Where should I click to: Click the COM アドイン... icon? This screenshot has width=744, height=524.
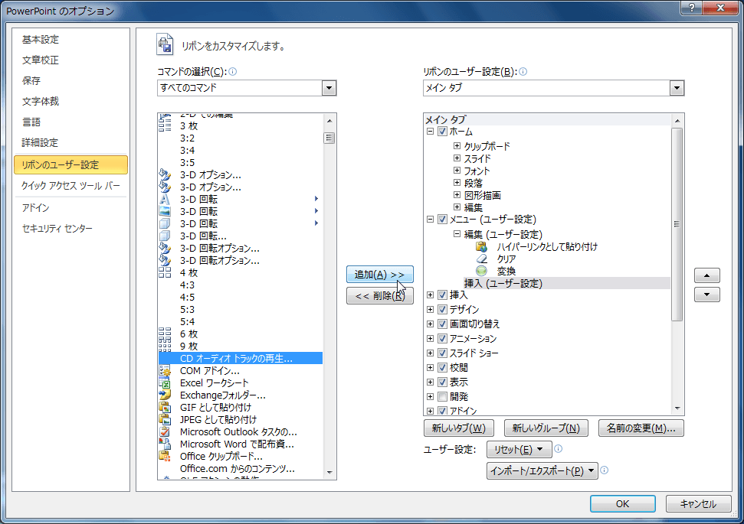click(165, 371)
